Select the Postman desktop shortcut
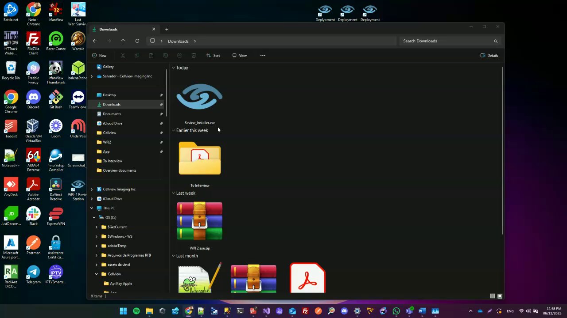 [x=33, y=246]
